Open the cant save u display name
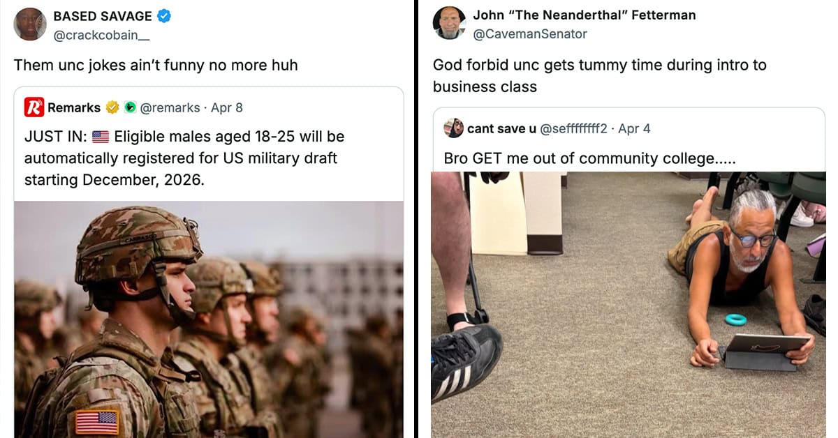The width and height of the screenshot is (838, 438). tap(501, 128)
